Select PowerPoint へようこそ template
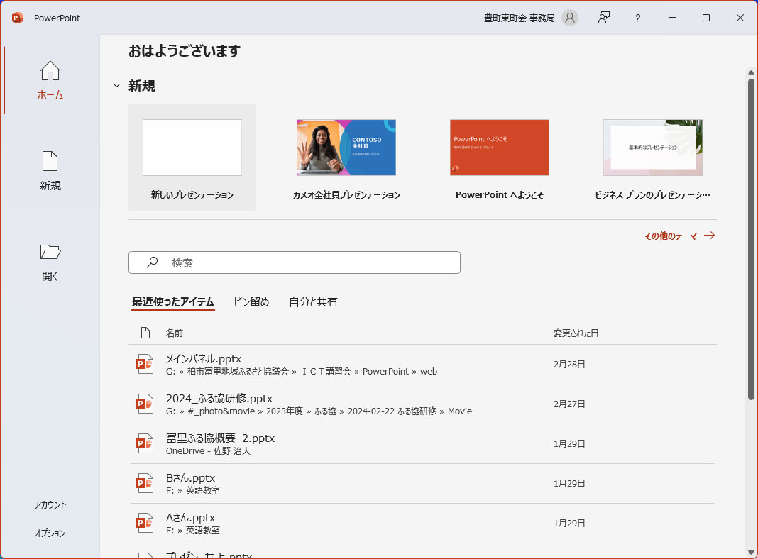This screenshot has width=758, height=559. click(500, 157)
